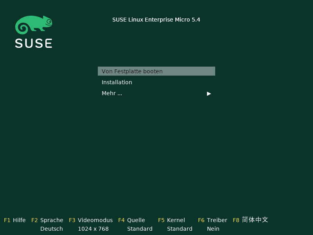Switch language to 简体中文
This screenshot has height=235, width=313.
(255, 220)
